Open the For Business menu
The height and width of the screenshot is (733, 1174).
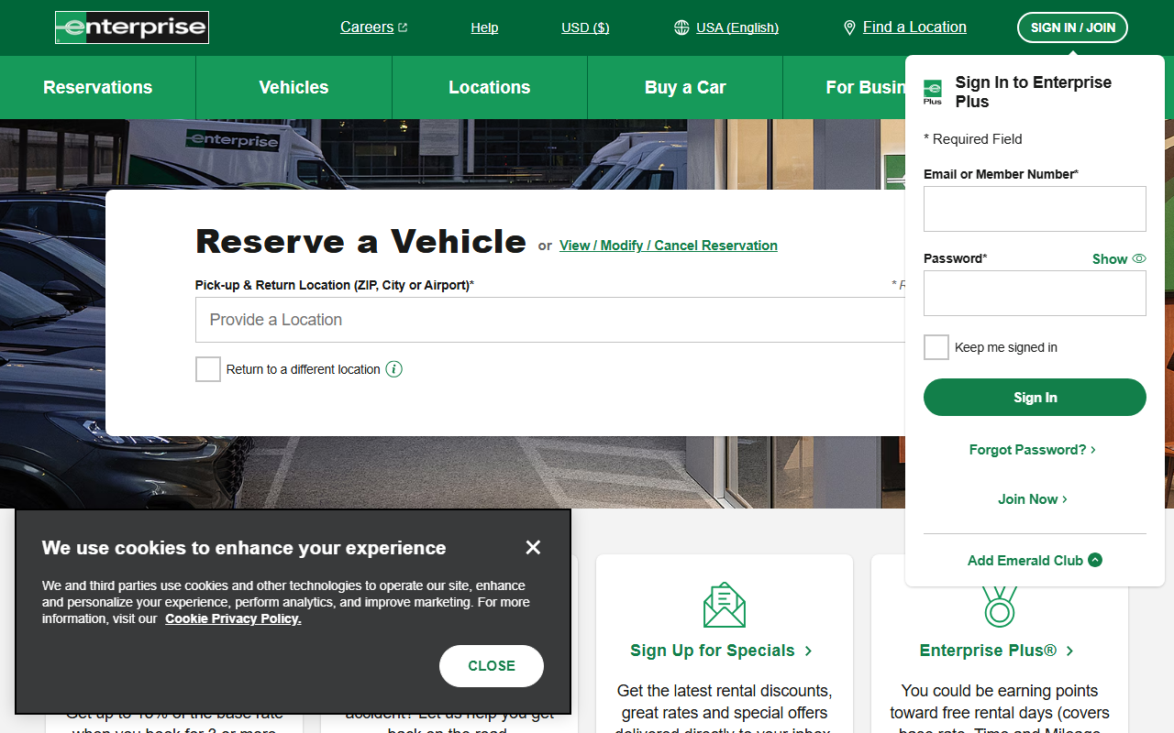pyautogui.click(x=845, y=87)
